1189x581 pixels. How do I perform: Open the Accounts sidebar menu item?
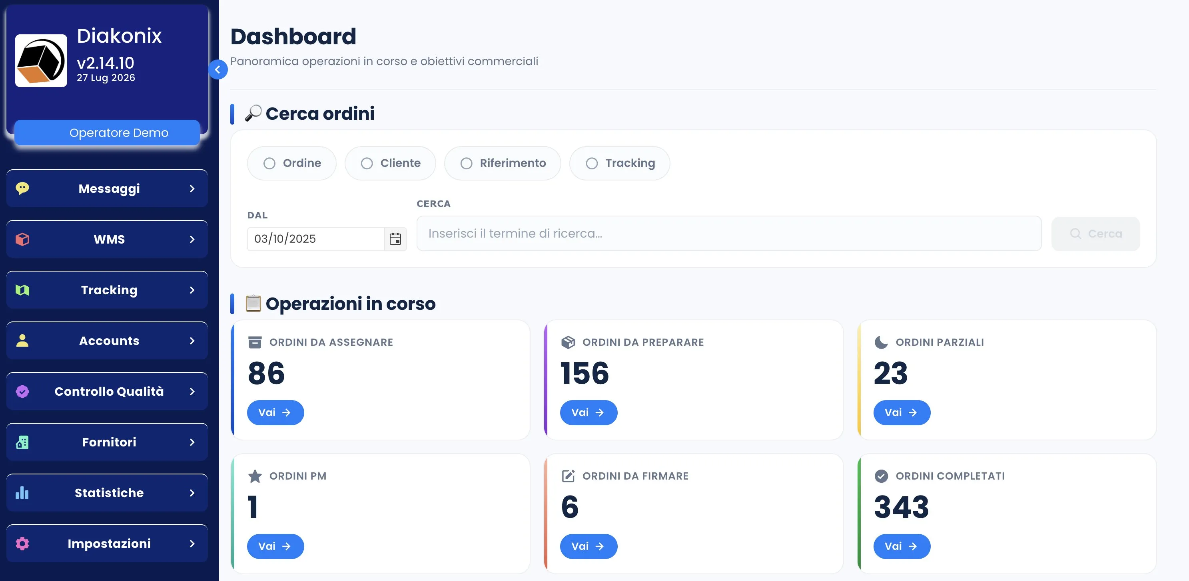coord(107,340)
